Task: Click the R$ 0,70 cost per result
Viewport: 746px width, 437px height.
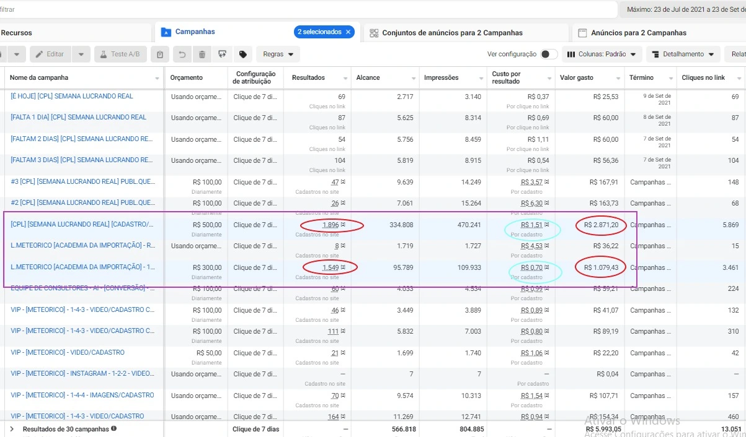Action: click(x=531, y=267)
